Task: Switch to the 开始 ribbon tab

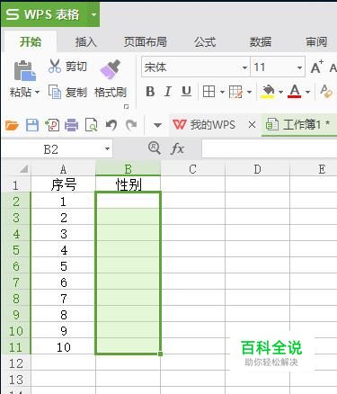Action: [x=31, y=41]
